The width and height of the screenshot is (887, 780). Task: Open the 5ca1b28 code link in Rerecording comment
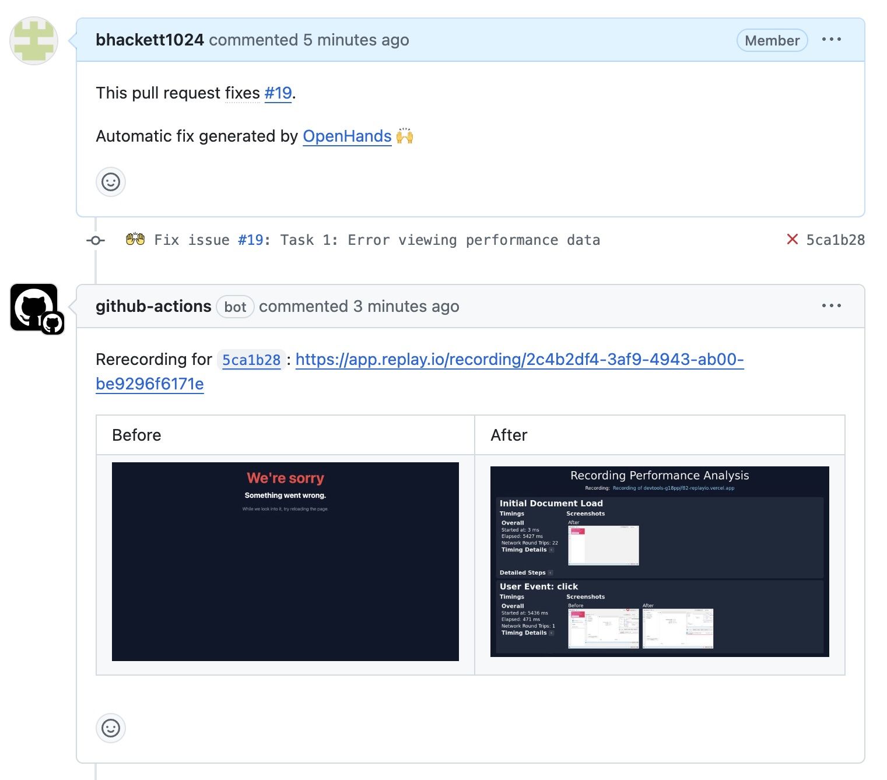(251, 360)
